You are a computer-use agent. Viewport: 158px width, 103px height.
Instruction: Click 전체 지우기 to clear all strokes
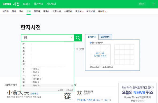coord(107,67)
